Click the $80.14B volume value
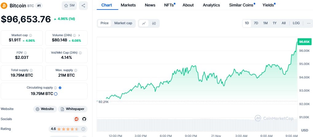Screen dimensions: 313x137 point(60,40)
